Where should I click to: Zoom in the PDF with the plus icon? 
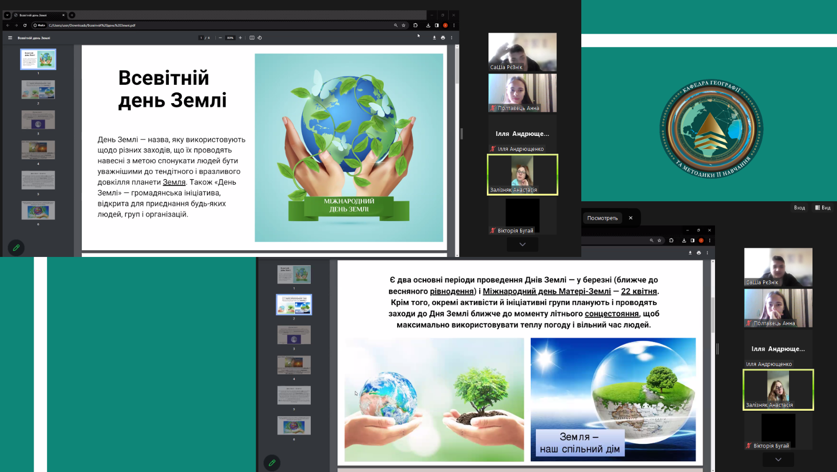coord(240,38)
